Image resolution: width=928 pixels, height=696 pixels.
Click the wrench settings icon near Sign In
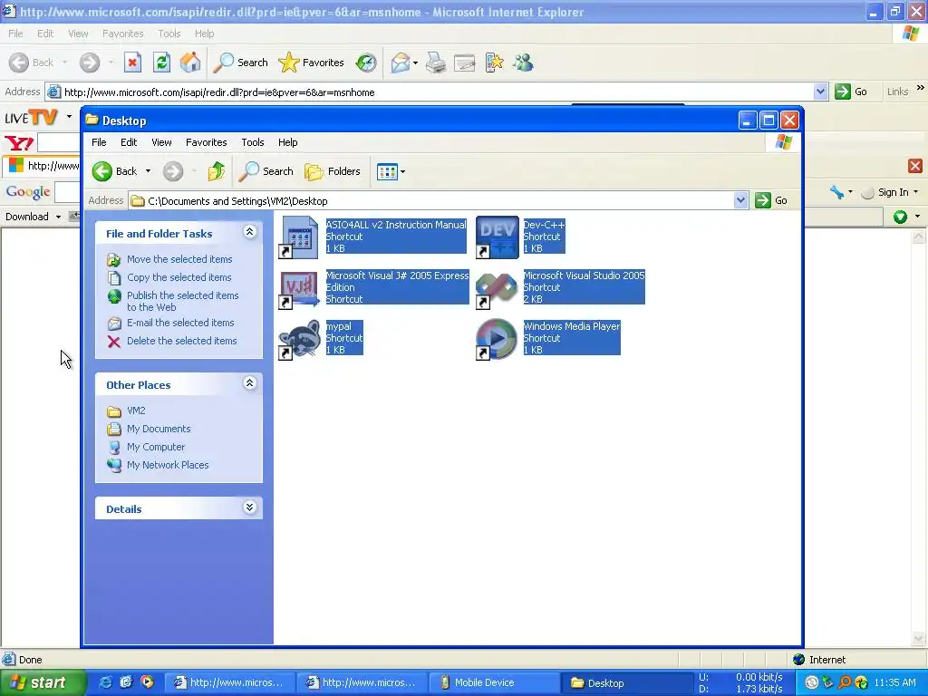836,192
